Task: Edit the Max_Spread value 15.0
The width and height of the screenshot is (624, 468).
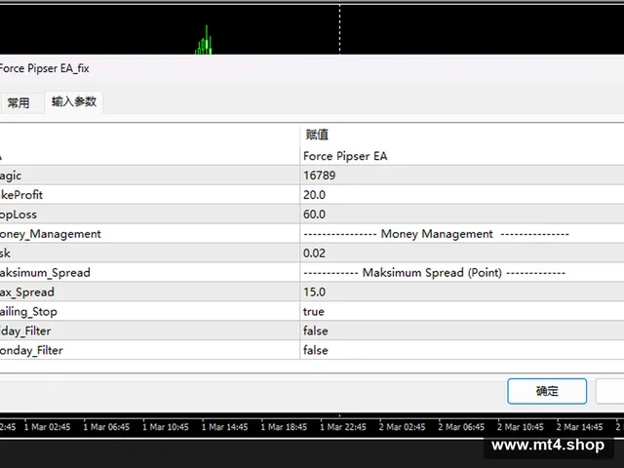Action: pos(461,292)
